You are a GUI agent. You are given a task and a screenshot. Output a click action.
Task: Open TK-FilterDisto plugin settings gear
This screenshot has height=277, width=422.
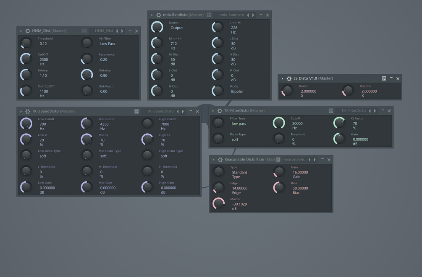(x=220, y=111)
